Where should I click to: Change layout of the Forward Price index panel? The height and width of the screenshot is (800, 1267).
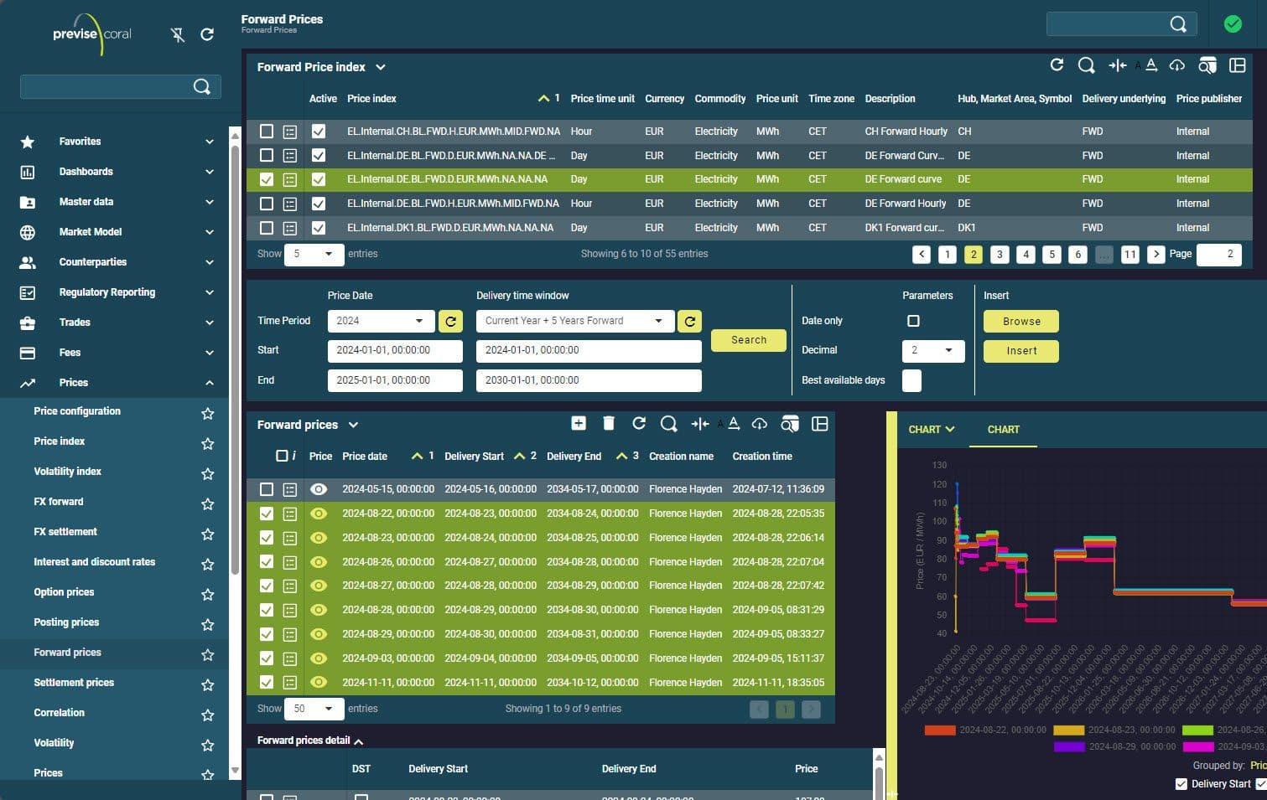[1237, 65]
